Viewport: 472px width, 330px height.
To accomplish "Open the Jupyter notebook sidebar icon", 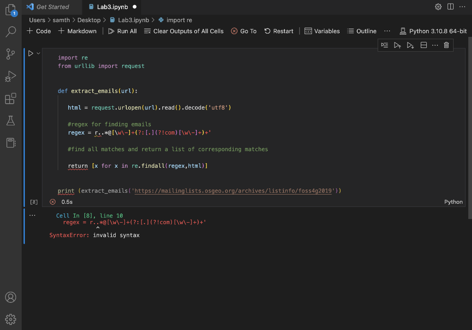I will (x=11, y=143).
